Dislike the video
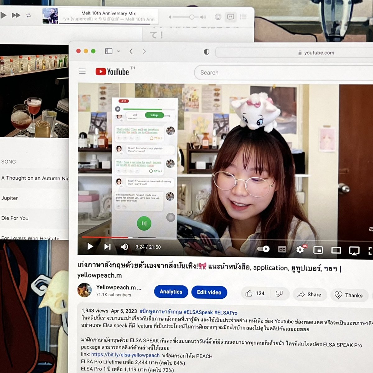Screen dimensions: 373x373 click(x=279, y=294)
